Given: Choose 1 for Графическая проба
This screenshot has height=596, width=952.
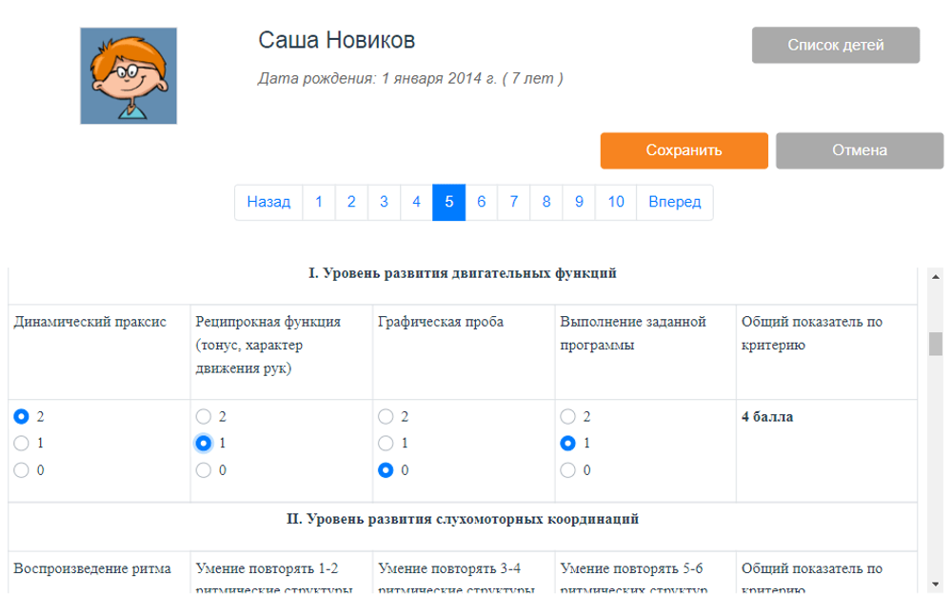Looking at the screenshot, I should pyautogui.click(x=386, y=443).
